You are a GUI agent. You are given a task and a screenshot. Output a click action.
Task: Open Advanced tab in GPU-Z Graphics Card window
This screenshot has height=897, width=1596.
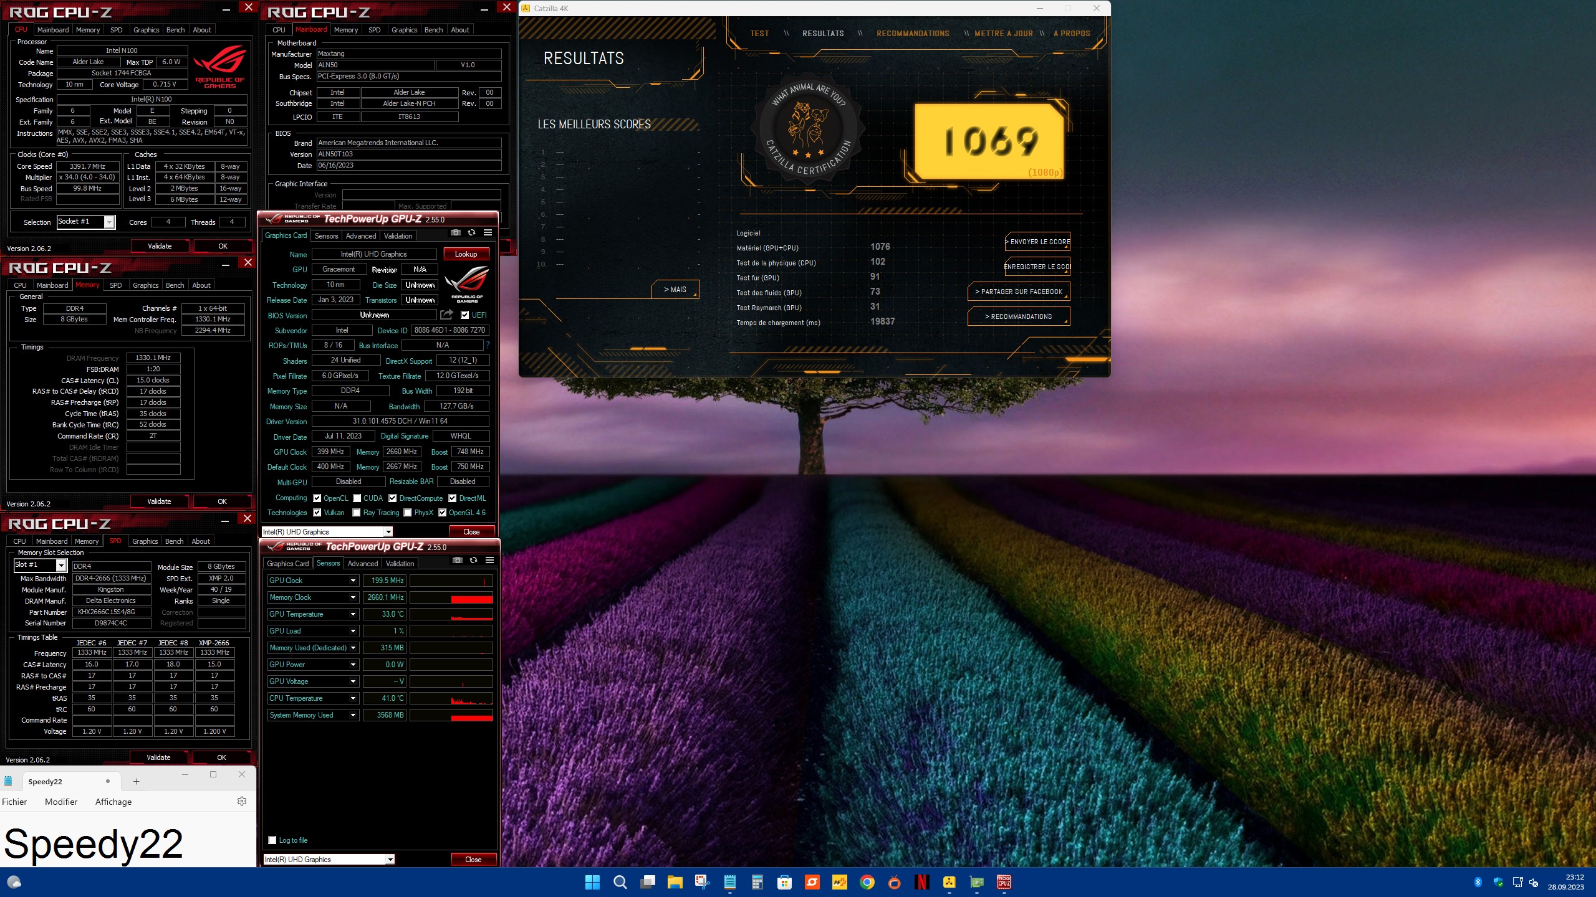pyautogui.click(x=361, y=235)
